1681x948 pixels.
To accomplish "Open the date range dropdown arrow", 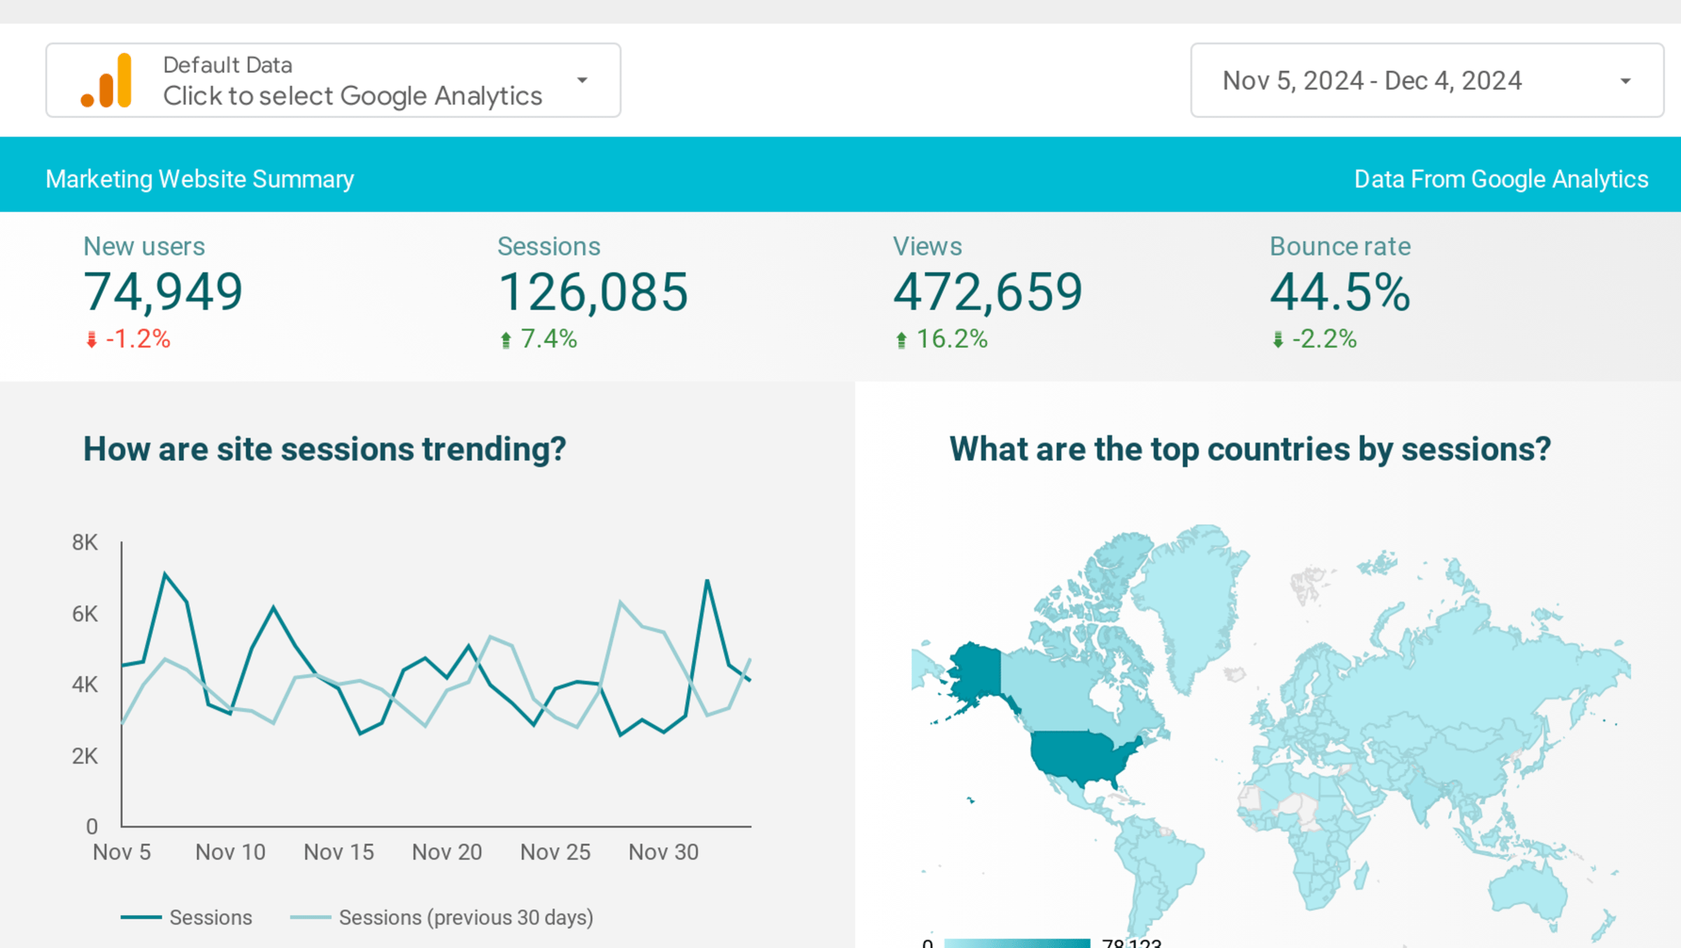I will pos(1625,81).
